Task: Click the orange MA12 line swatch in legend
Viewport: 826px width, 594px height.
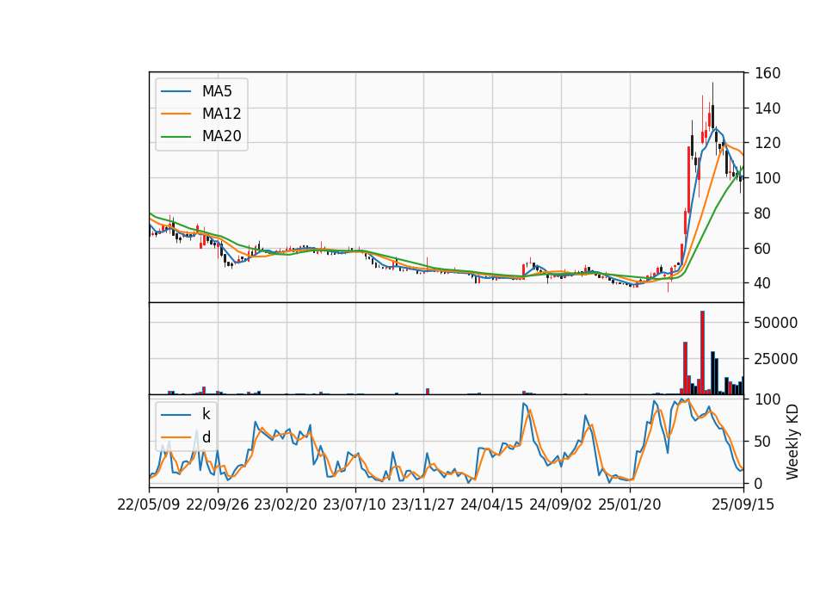Action: pyautogui.click(x=176, y=114)
